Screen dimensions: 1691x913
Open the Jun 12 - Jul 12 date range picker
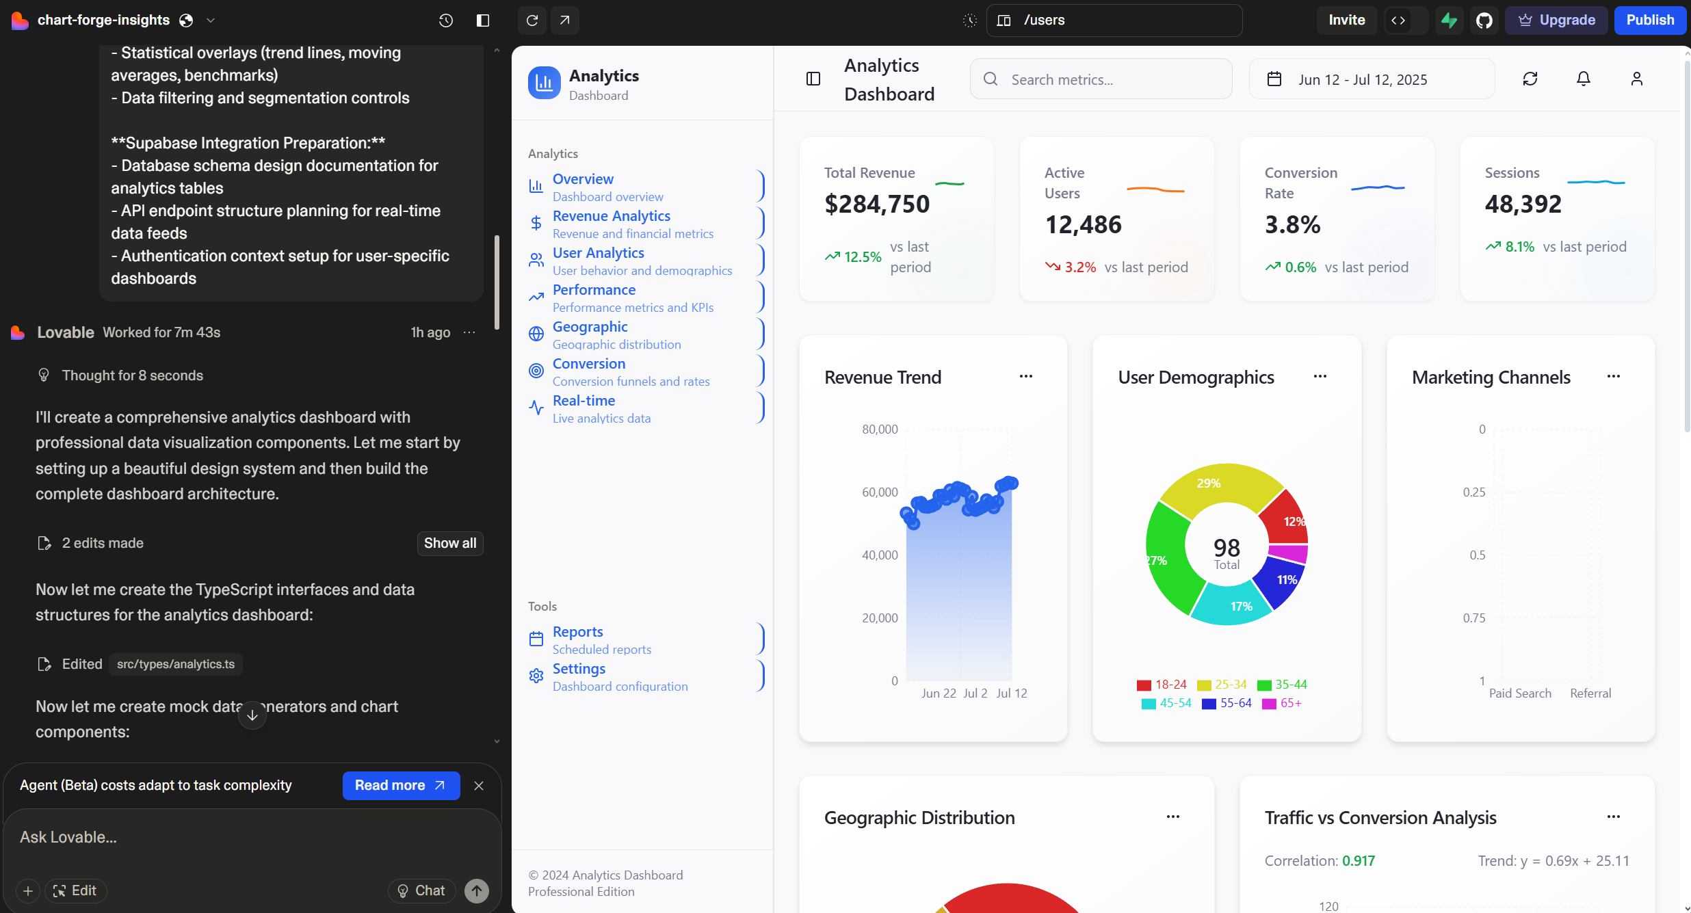point(1372,79)
